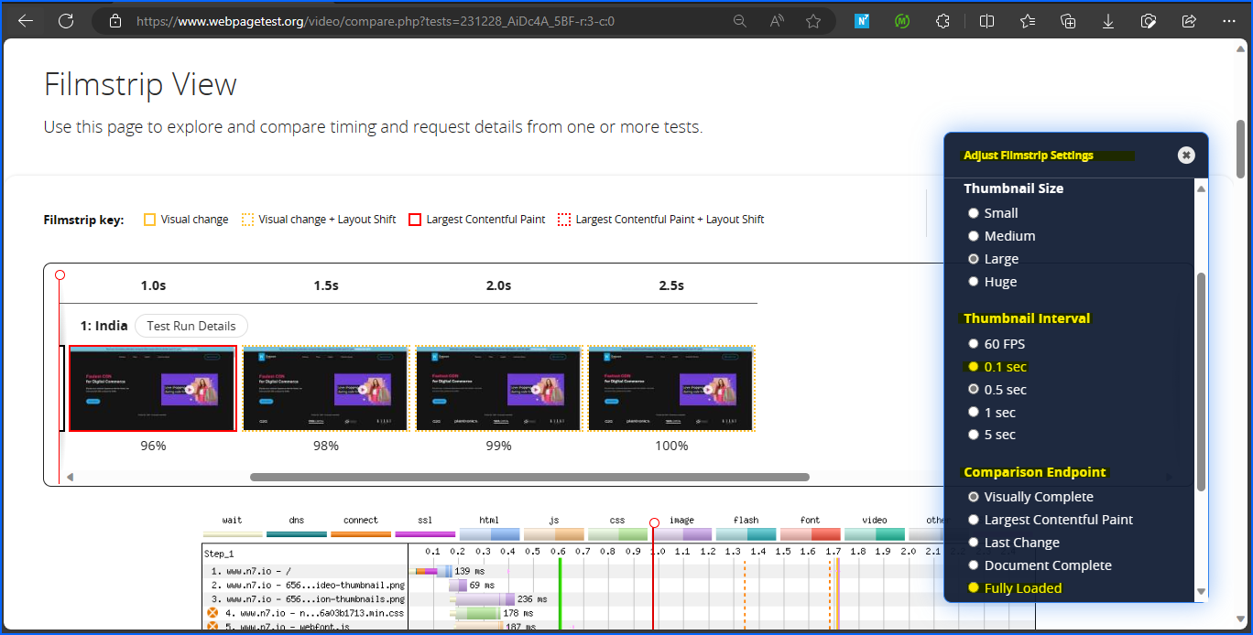
Task: Close the Adjust Filmstrip Settings panel
Action: click(1186, 156)
